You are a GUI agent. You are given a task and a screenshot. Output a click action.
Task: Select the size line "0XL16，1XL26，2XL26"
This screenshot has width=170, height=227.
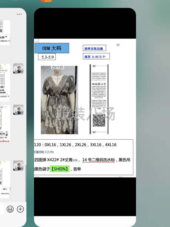click(x=66, y=145)
